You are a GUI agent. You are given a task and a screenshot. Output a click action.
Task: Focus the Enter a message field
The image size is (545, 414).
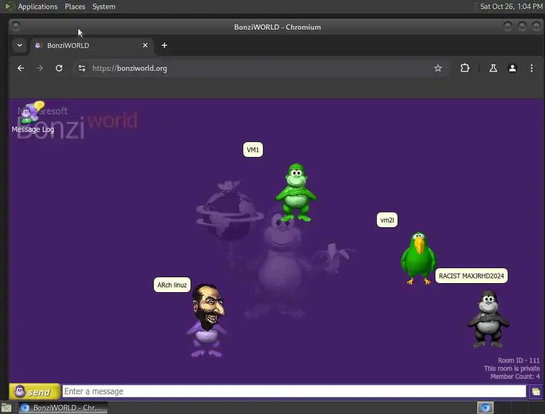pos(294,392)
